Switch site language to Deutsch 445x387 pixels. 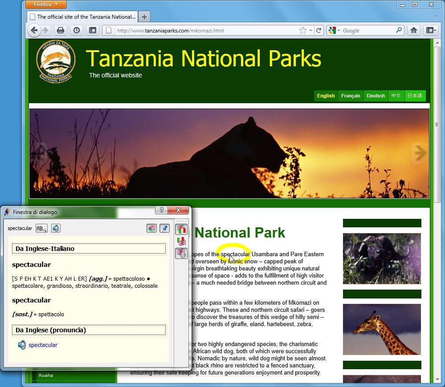(x=376, y=96)
